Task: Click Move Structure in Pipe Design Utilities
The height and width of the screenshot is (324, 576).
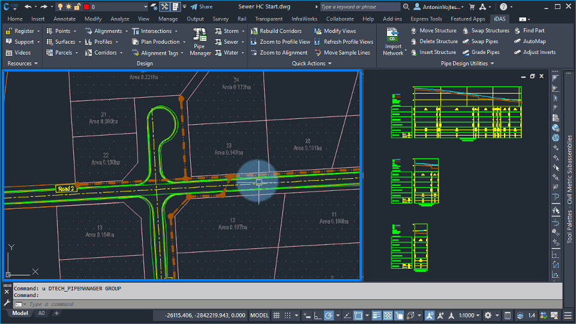Action: coord(433,31)
